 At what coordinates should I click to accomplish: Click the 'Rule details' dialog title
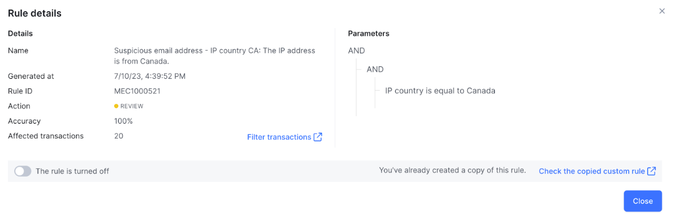[35, 13]
